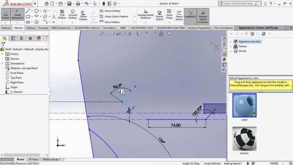Open the Options gear icon
This screenshot has width=293, height=165.
pos(115,3)
